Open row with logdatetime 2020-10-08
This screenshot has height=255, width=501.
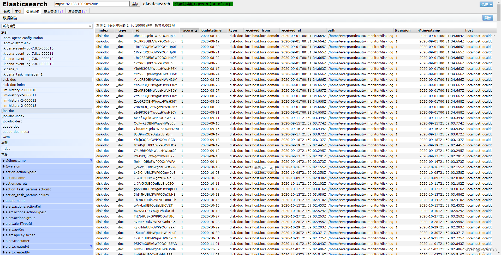[x=294, y=173]
